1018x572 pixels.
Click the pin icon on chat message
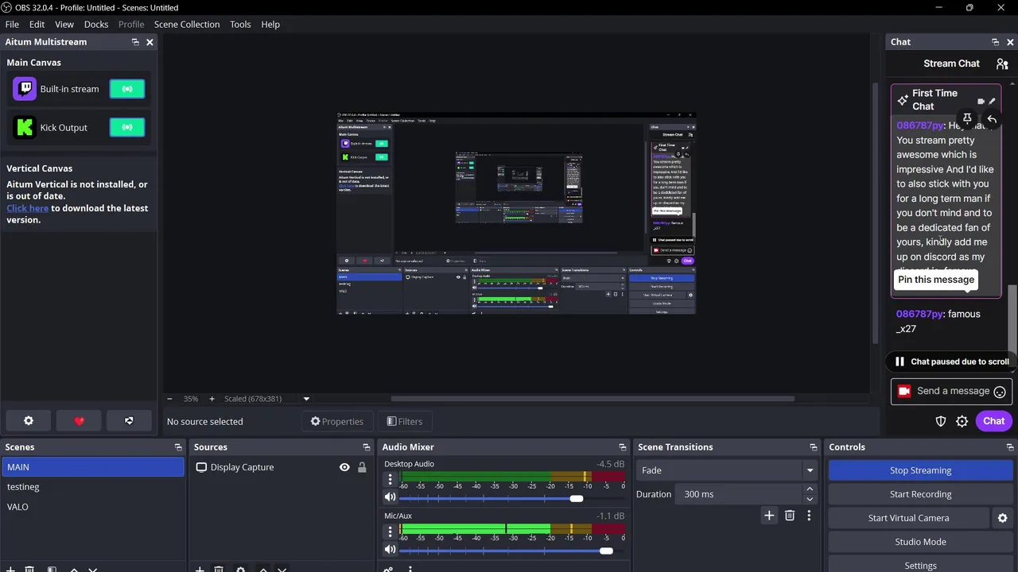[967, 119]
